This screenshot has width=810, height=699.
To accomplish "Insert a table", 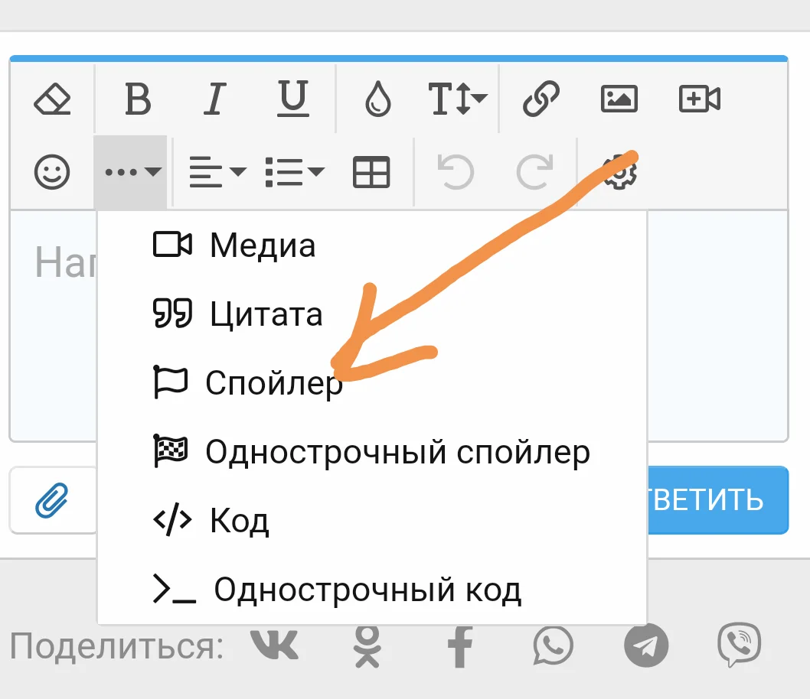I will 371,171.
